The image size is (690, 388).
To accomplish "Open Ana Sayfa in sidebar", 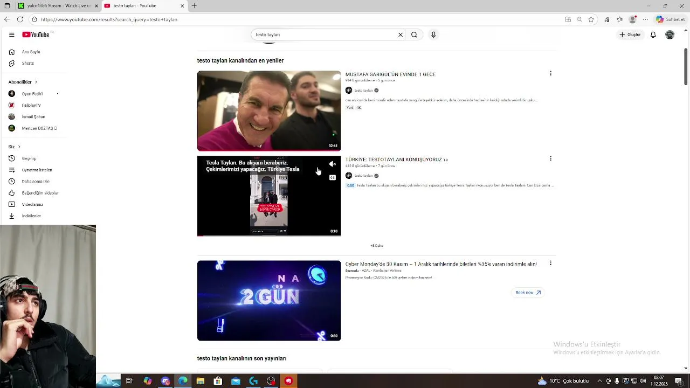I will click(31, 52).
